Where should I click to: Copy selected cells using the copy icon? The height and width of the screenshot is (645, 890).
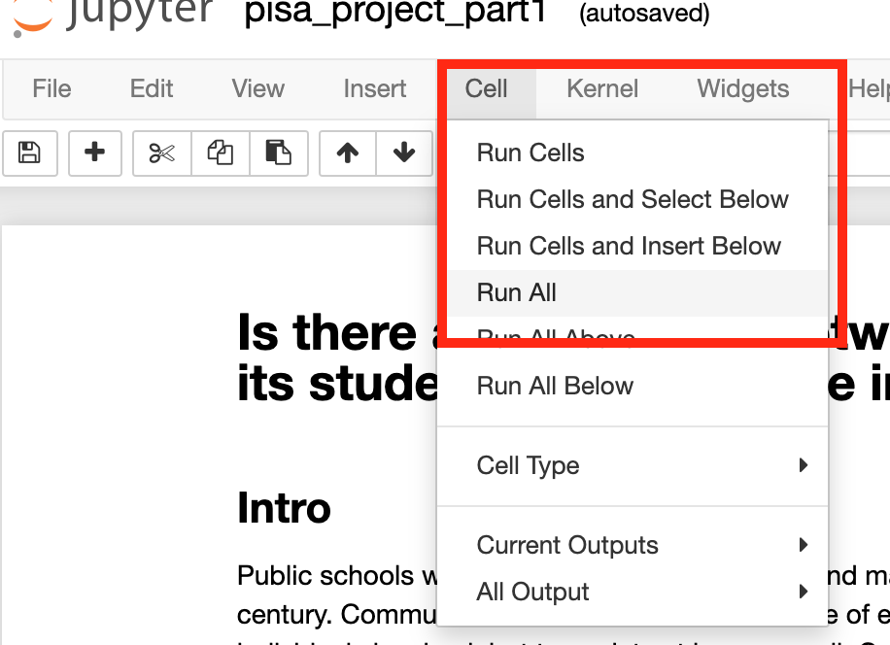(221, 153)
